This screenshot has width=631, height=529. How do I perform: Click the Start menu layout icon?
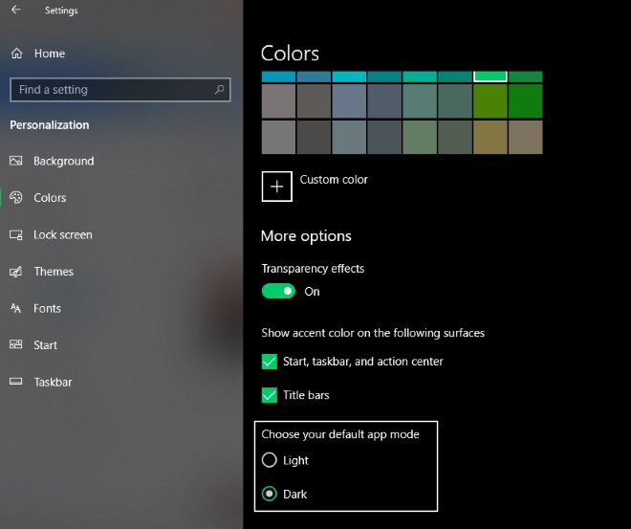pyautogui.click(x=15, y=345)
